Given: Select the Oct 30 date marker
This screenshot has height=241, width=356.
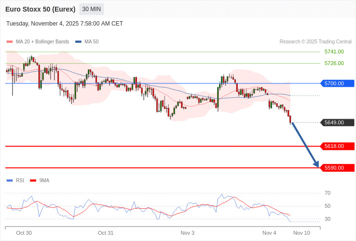Looking at the screenshot, I should click(24, 233).
